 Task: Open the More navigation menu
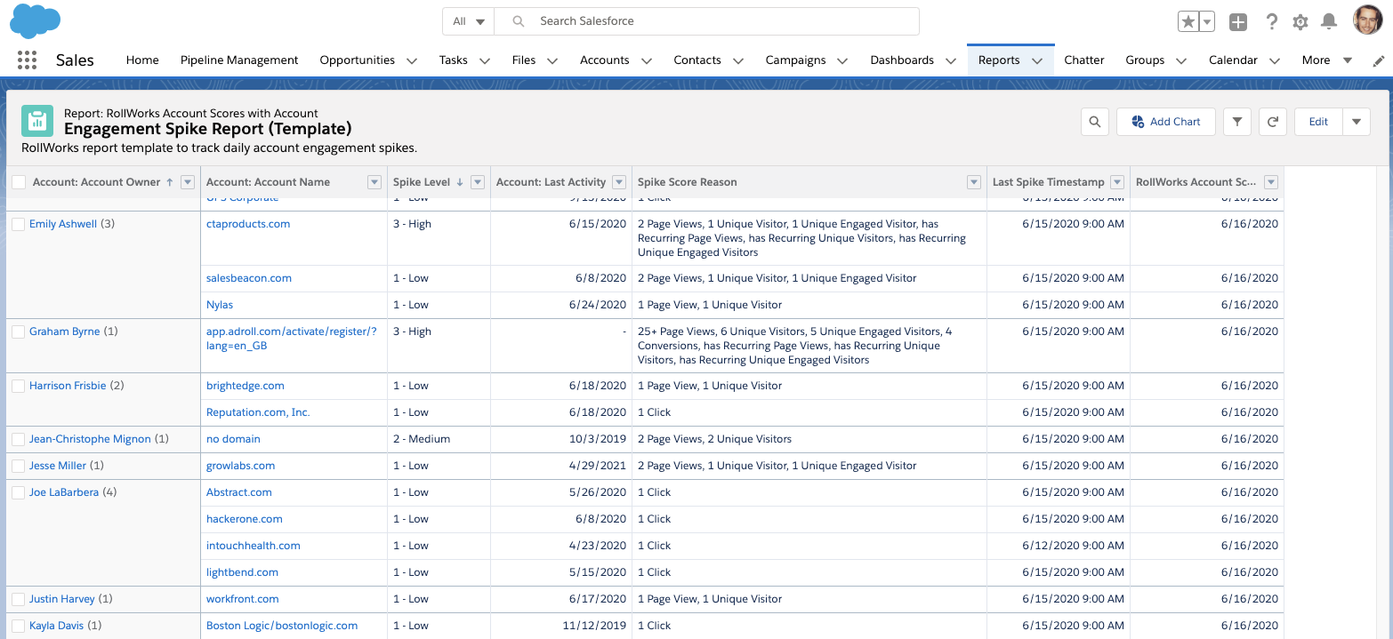pyautogui.click(x=1326, y=60)
